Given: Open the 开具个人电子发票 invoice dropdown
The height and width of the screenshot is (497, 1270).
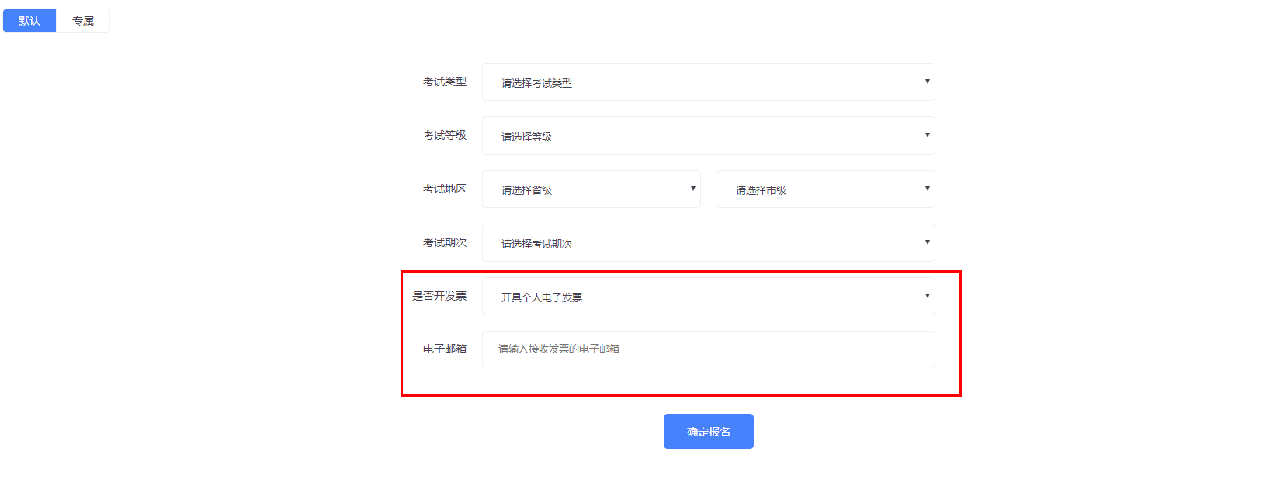Looking at the screenshot, I should [707, 297].
